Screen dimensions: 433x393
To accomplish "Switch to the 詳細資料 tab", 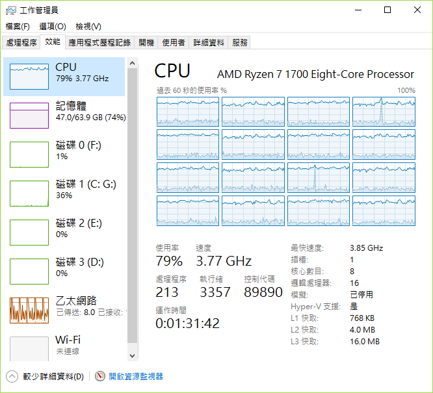I will click(x=209, y=42).
